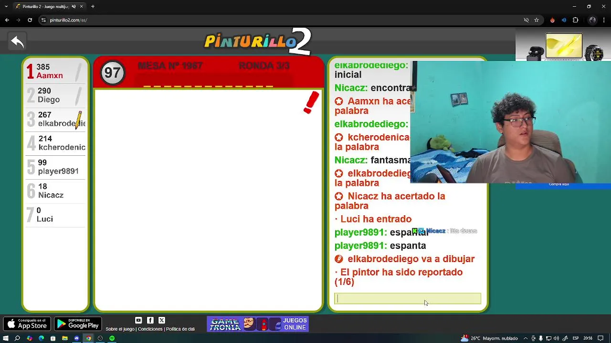
Task: Open the Condiciones link
Action: point(150,329)
